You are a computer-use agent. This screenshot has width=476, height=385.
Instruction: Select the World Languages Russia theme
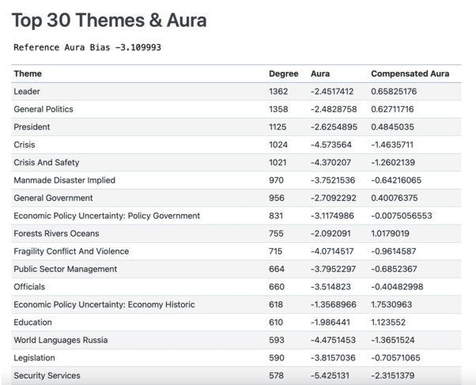(60, 340)
